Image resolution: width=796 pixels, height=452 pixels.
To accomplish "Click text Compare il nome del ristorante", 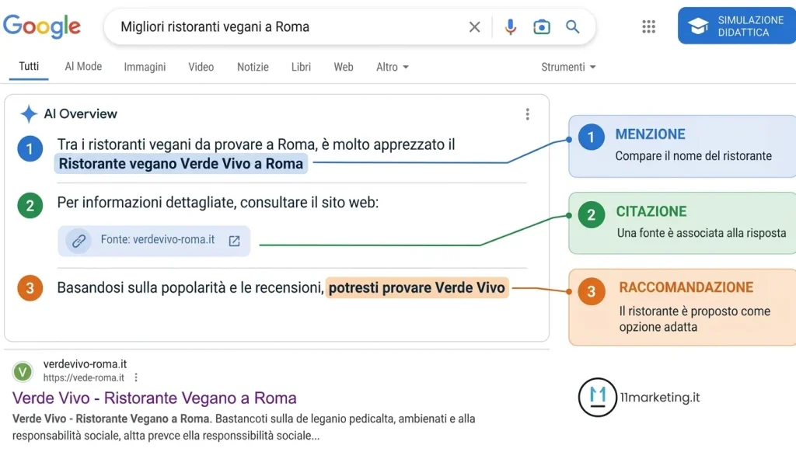I will (x=693, y=156).
